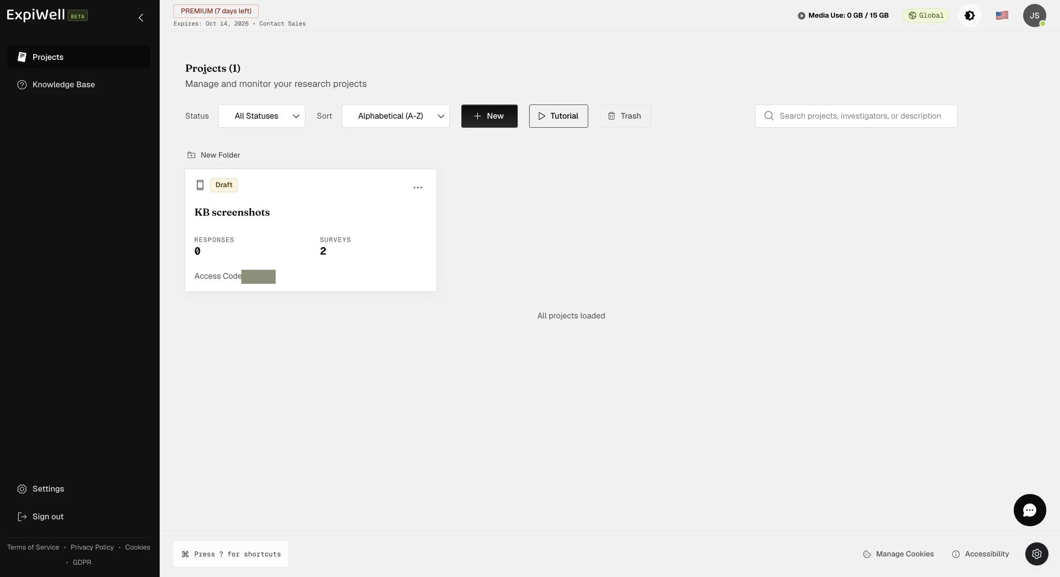Click the RESPONSES count 0
This screenshot has height=577, width=1060.
point(197,251)
